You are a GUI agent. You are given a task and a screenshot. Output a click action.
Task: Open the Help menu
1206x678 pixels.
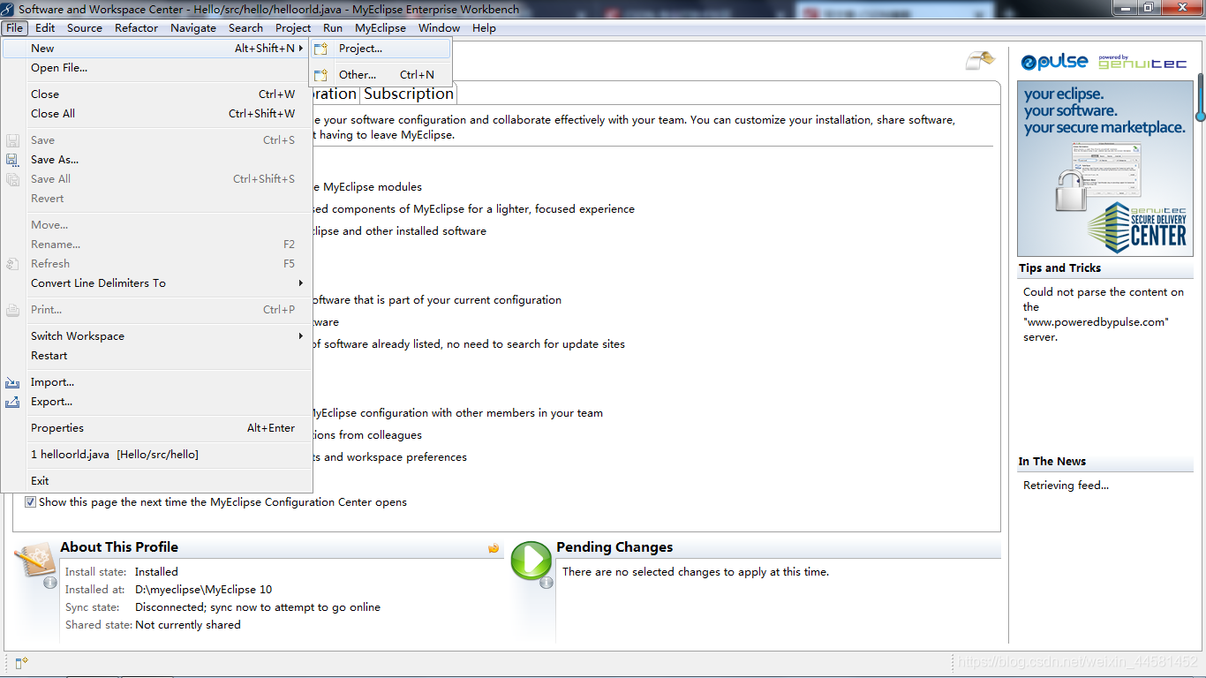pyautogui.click(x=484, y=28)
